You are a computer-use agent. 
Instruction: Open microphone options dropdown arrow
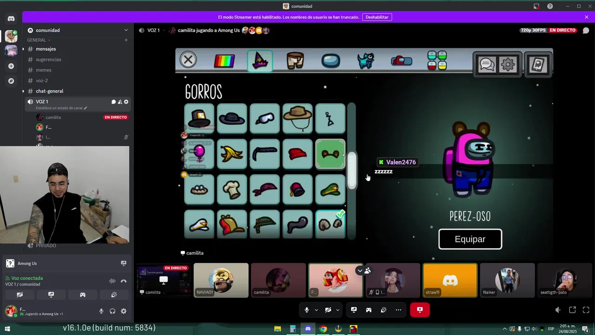pos(316,310)
